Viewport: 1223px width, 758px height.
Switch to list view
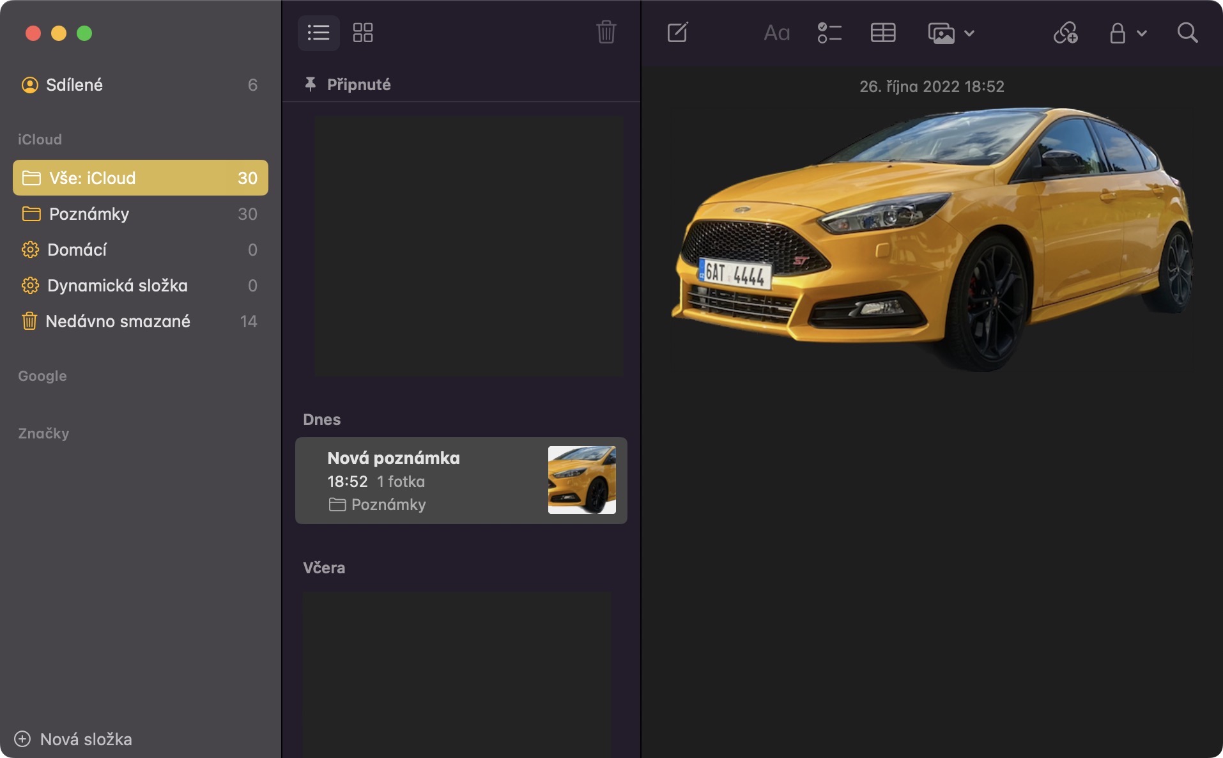(x=318, y=33)
